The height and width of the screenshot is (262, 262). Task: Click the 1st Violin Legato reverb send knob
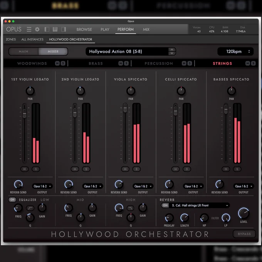click(x=18, y=185)
